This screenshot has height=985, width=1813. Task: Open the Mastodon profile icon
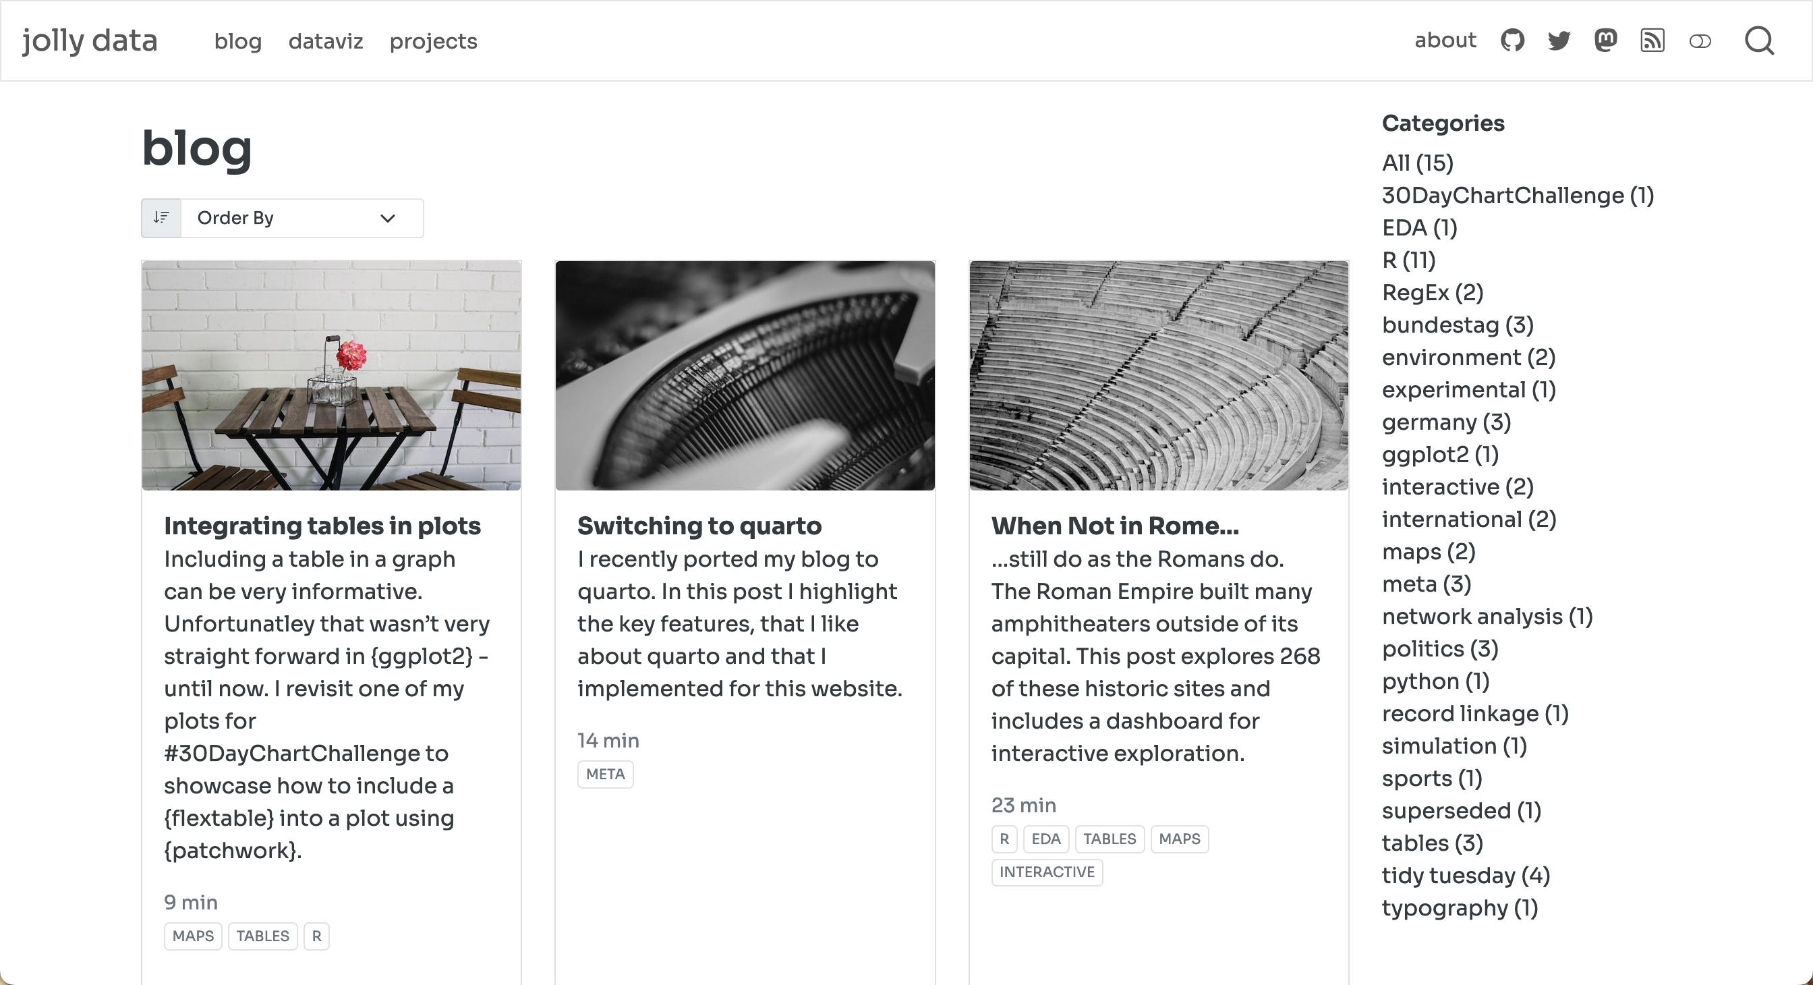1605,41
